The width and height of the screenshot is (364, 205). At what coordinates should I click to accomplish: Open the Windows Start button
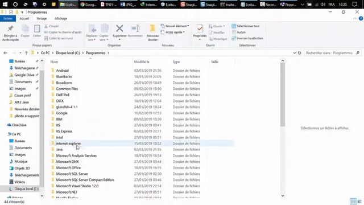[x=5, y=4]
